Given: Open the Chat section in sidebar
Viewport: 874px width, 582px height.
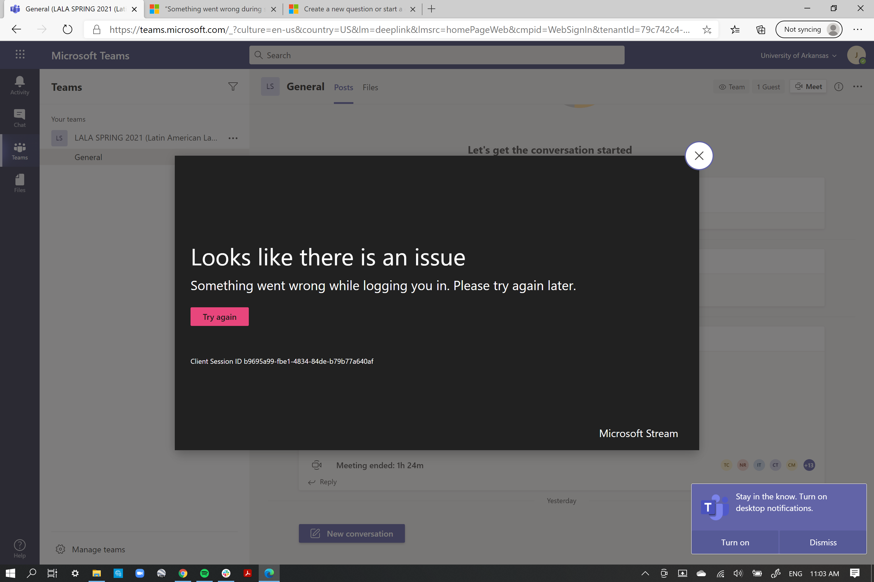Looking at the screenshot, I should 20,118.
